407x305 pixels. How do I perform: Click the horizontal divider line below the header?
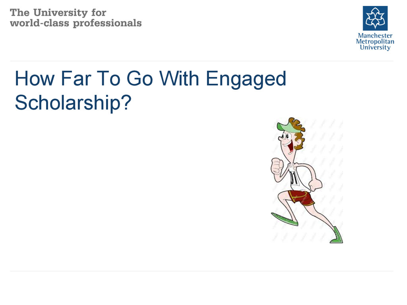click(202, 61)
